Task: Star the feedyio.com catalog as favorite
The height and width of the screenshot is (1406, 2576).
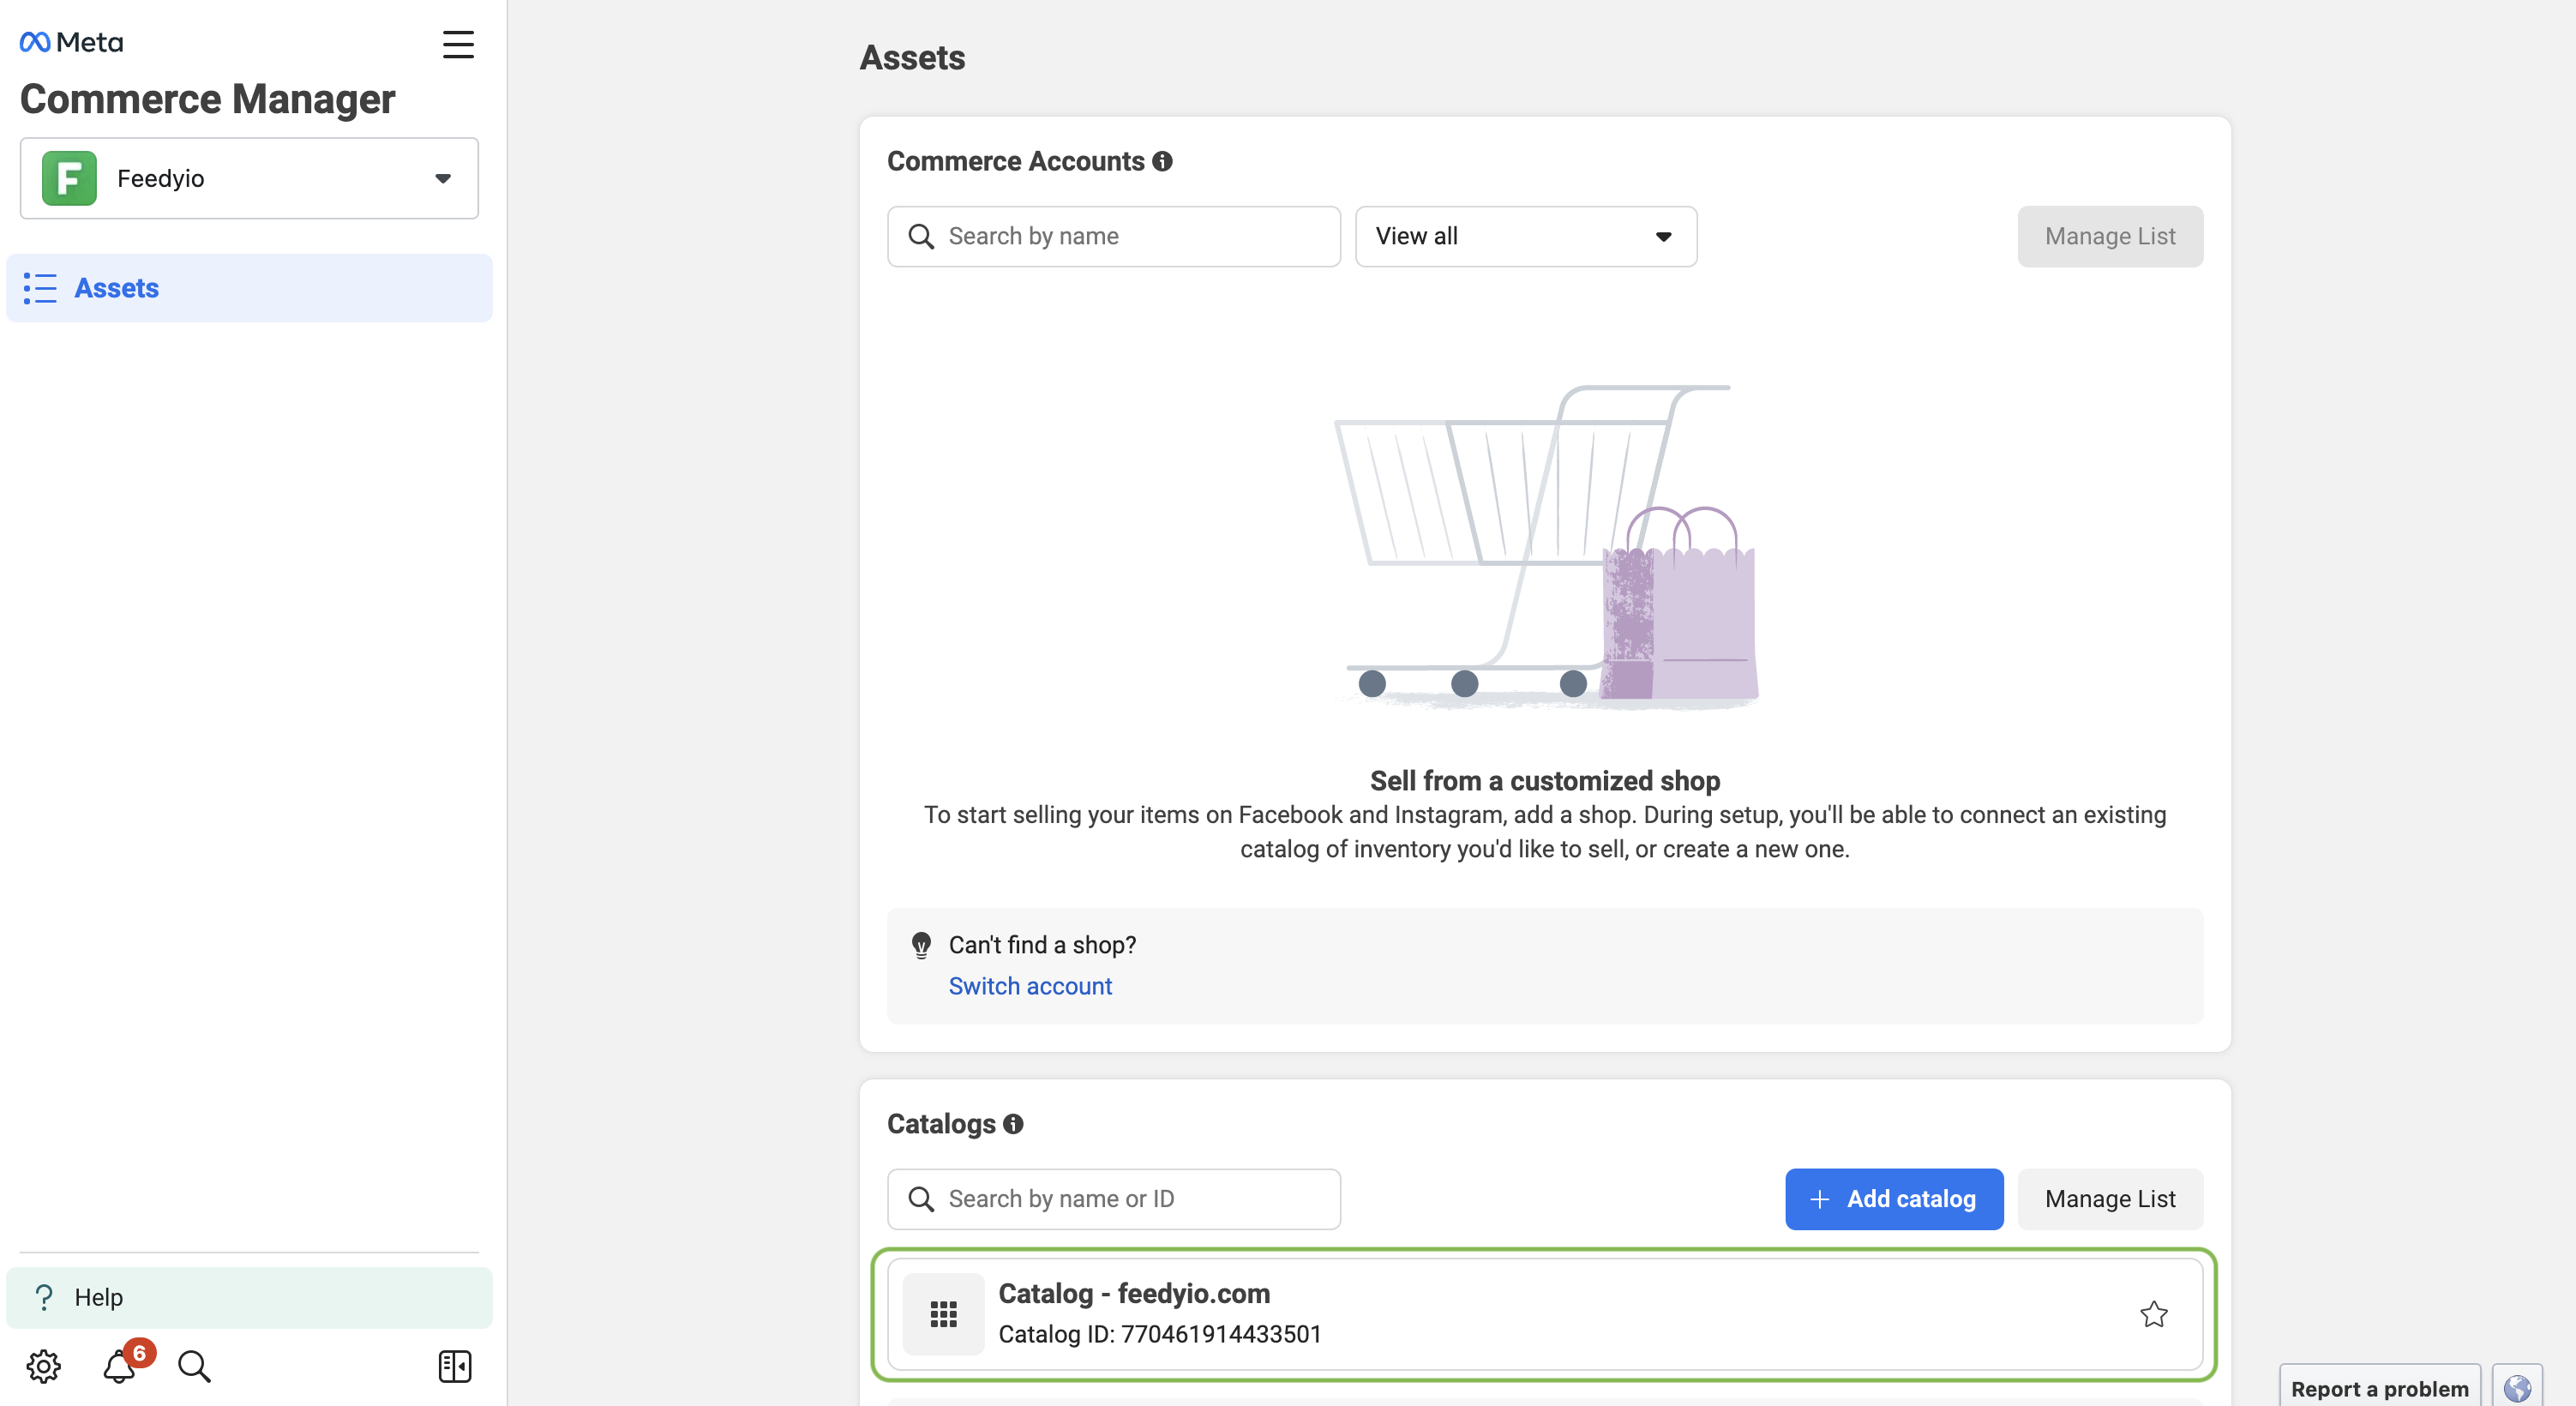Action: (x=2154, y=1314)
